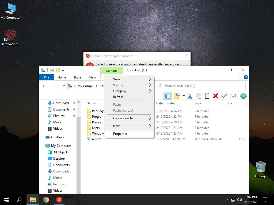
Task: Click the taskbar search magnifier
Action: (19, 200)
